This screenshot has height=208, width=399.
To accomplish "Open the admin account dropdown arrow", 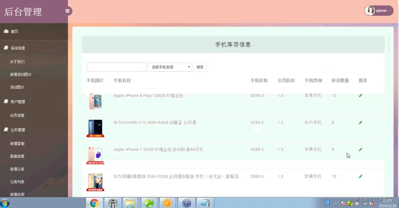I will click(x=390, y=11).
